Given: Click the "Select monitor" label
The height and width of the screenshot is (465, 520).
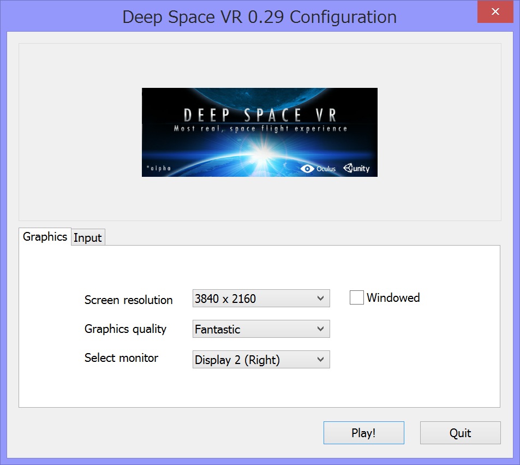Looking at the screenshot, I should (x=121, y=358).
